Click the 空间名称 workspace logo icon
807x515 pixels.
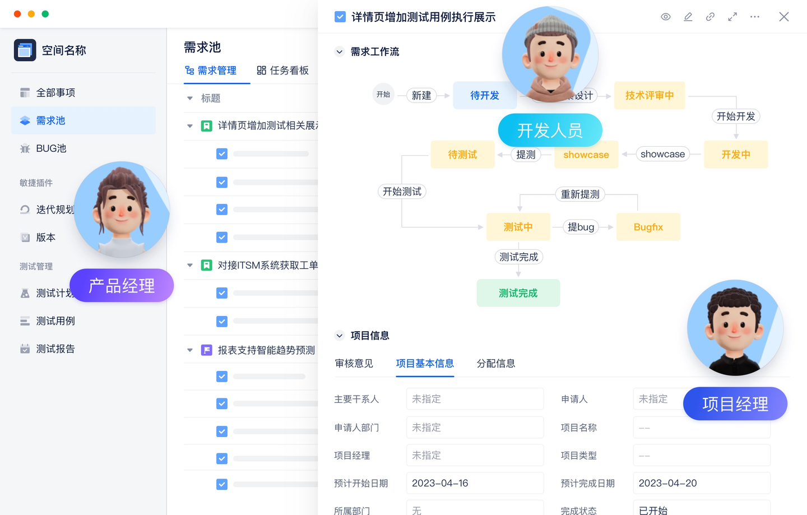pyautogui.click(x=25, y=50)
